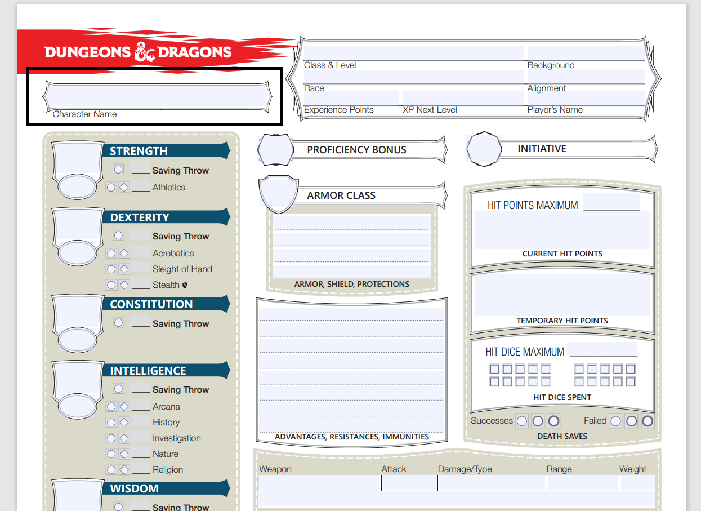The height and width of the screenshot is (511, 701).
Task: Select the Dexterity modifier oval
Action: tap(78, 254)
